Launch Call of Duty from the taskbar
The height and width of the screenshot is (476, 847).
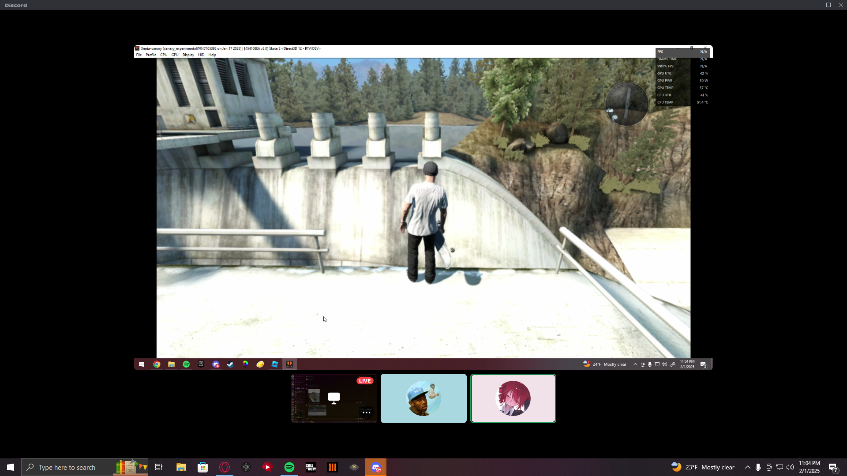click(311, 467)
